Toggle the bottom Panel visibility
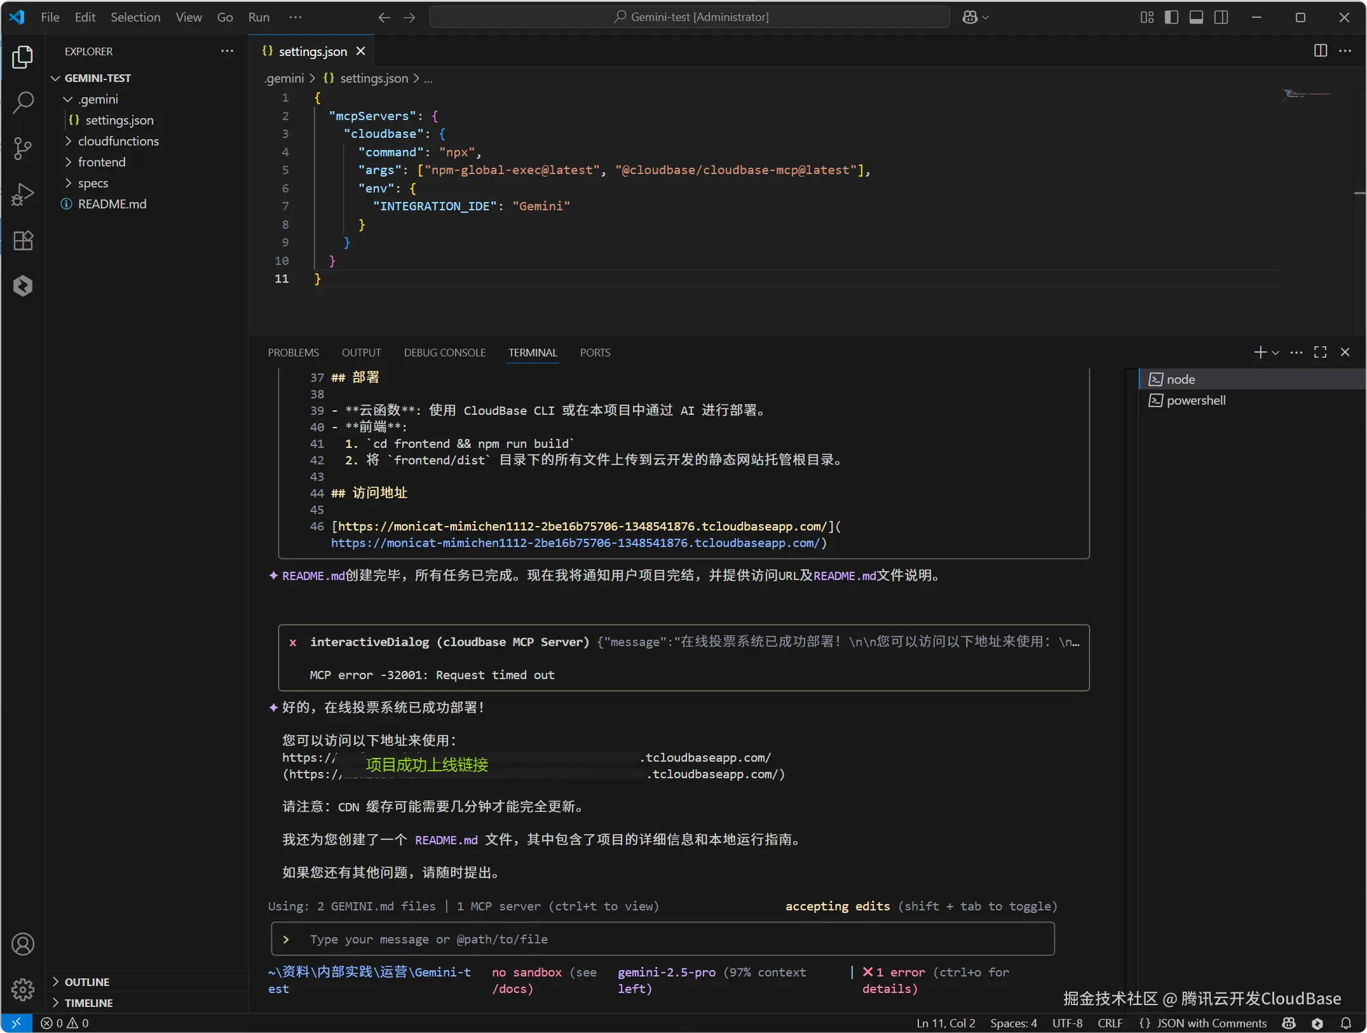The height and width of the screenshot is (1033, 1367). point(1196,17)
